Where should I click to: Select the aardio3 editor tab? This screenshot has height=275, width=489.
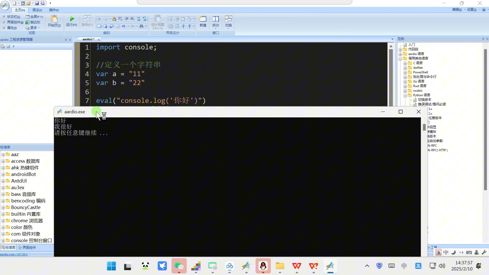click(88, 39)
